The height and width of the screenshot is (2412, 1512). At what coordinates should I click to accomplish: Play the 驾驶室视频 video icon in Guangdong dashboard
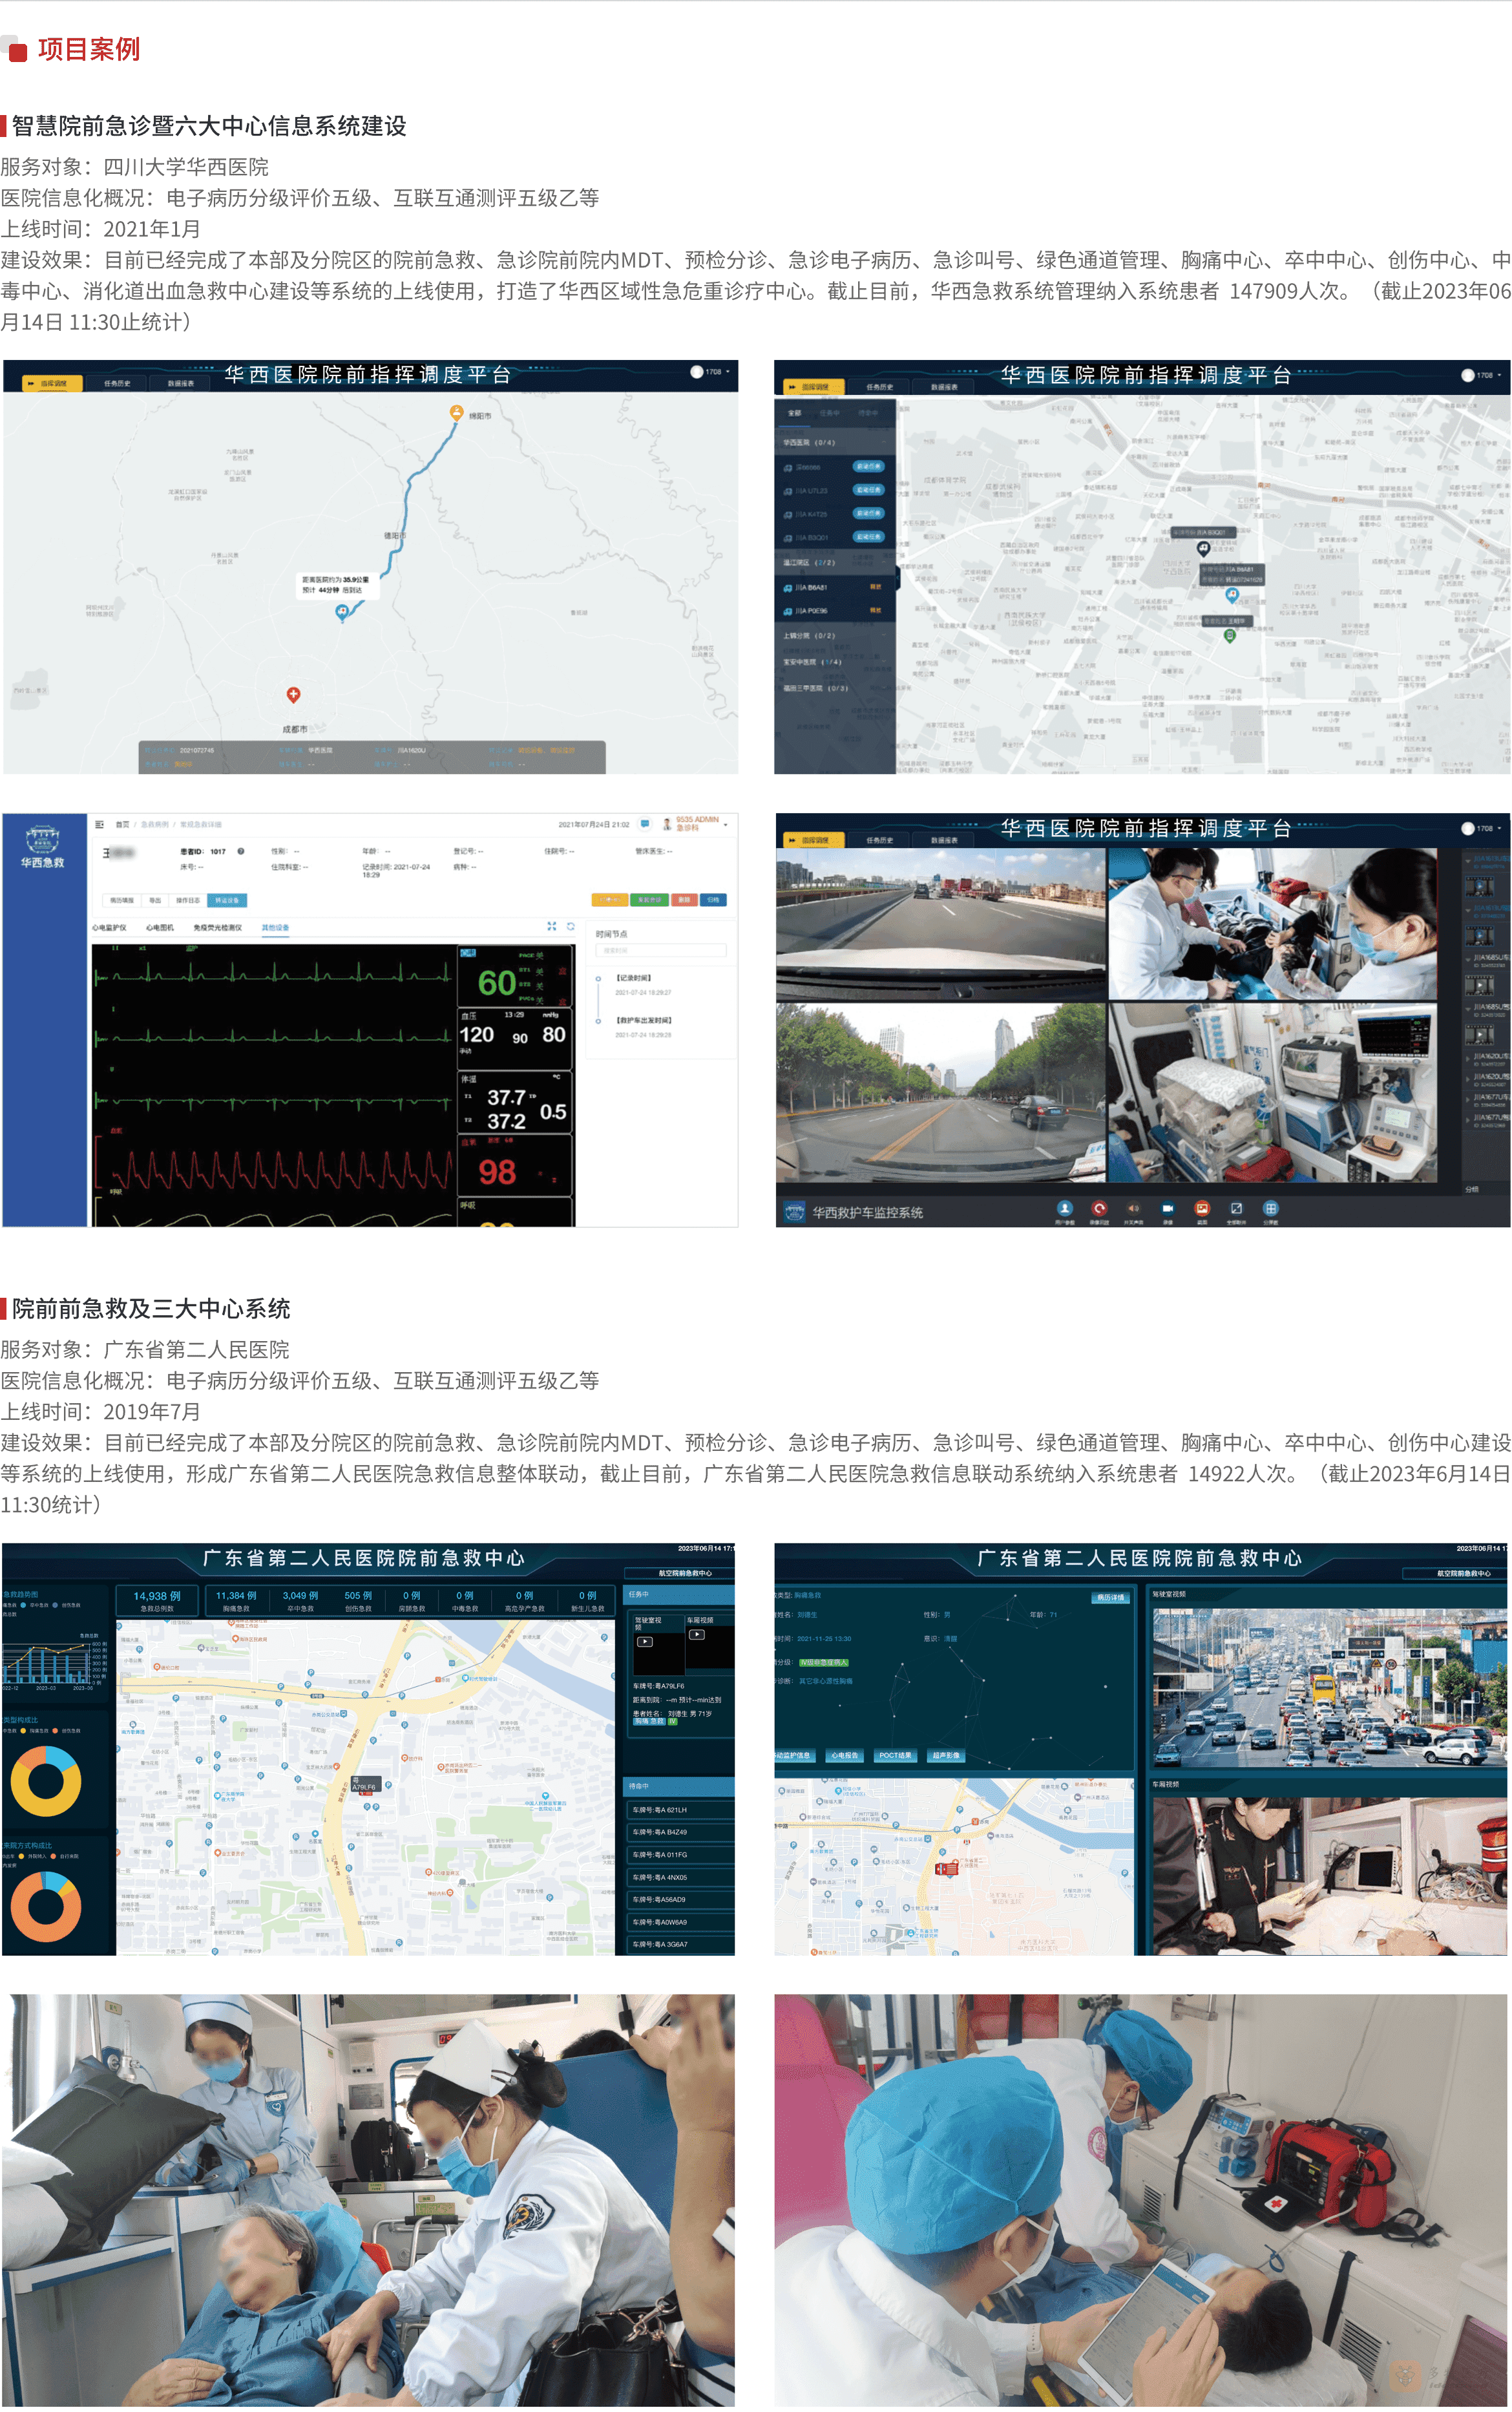645,1641
